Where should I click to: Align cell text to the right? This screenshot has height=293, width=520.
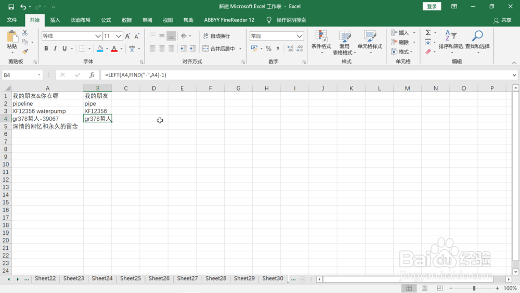tap(171, 48)
